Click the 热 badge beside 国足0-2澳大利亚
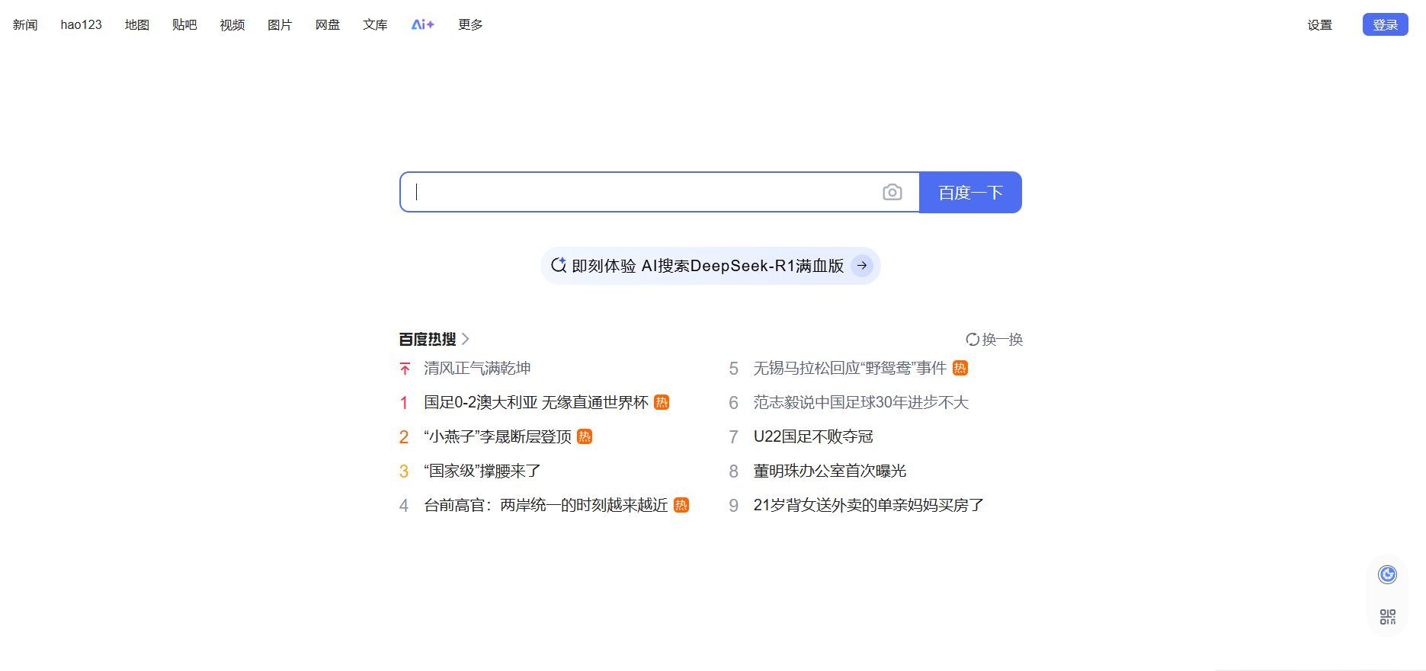This screenshot has width=1426, height=671. [662, 402]
